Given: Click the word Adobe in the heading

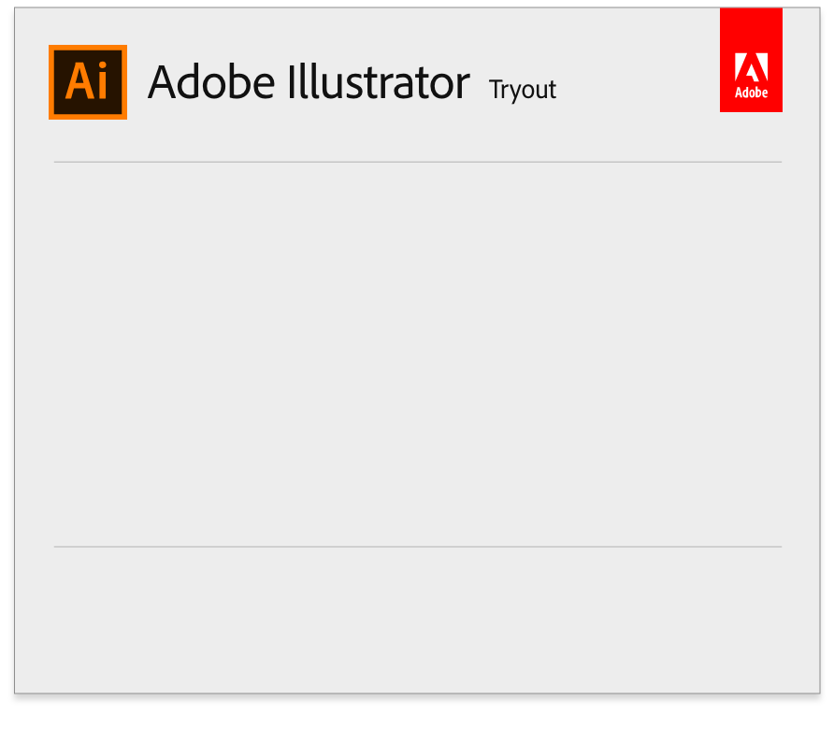Looking at the screenshot, I should pyautogui.click(x=211, y=82).
